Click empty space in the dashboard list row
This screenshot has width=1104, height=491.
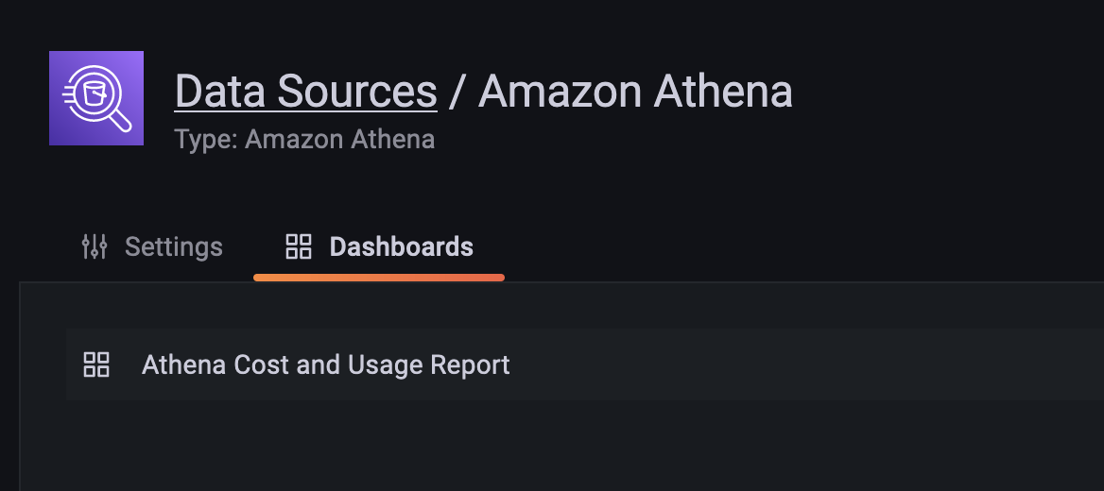(803, 364)
